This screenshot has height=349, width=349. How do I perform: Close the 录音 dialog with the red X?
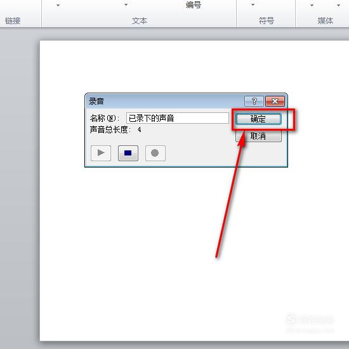[275, 102]
